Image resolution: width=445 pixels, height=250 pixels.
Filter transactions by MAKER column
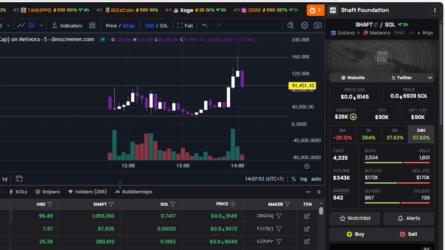click(x=287, y=204)
